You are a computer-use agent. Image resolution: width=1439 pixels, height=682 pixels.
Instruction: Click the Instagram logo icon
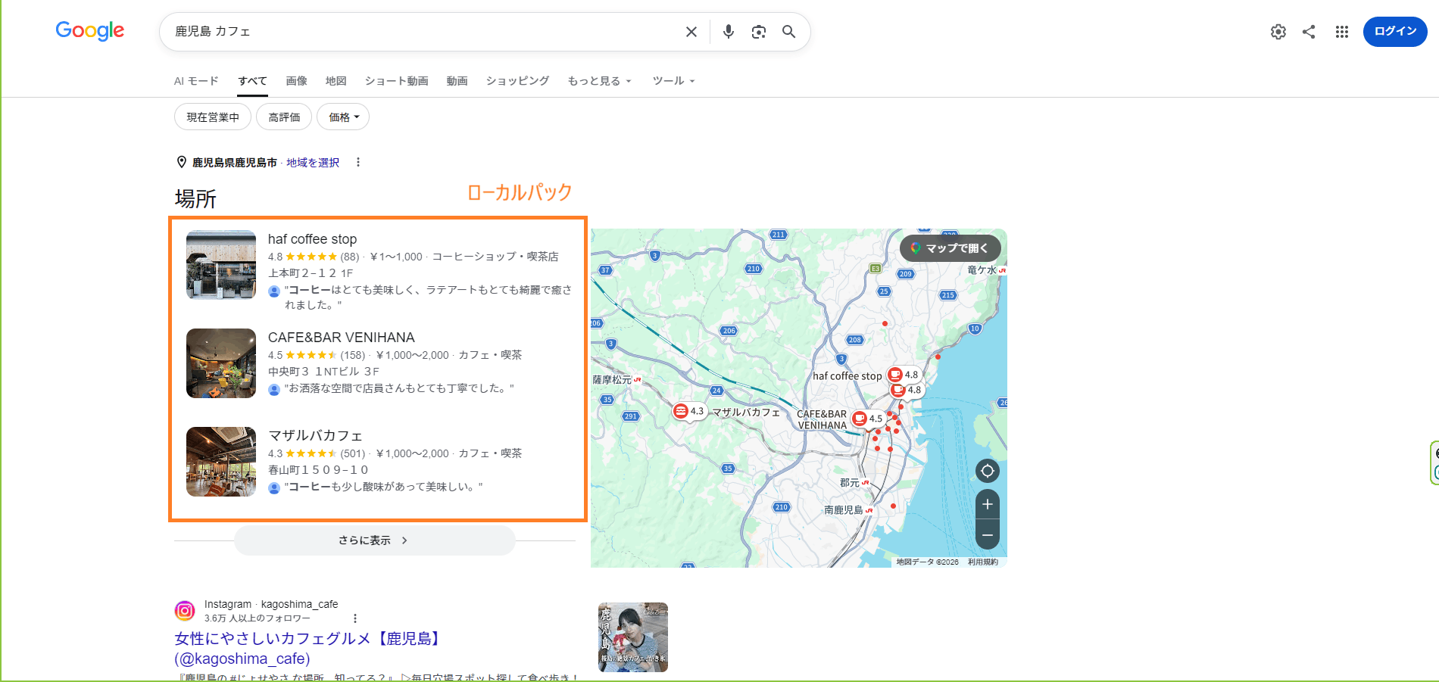[x=185, y=610]
